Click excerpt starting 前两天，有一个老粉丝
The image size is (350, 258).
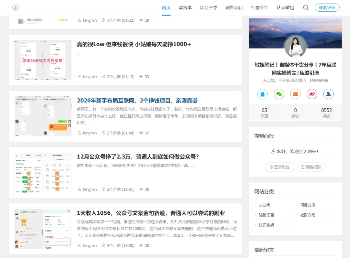(x=157, y=116)
